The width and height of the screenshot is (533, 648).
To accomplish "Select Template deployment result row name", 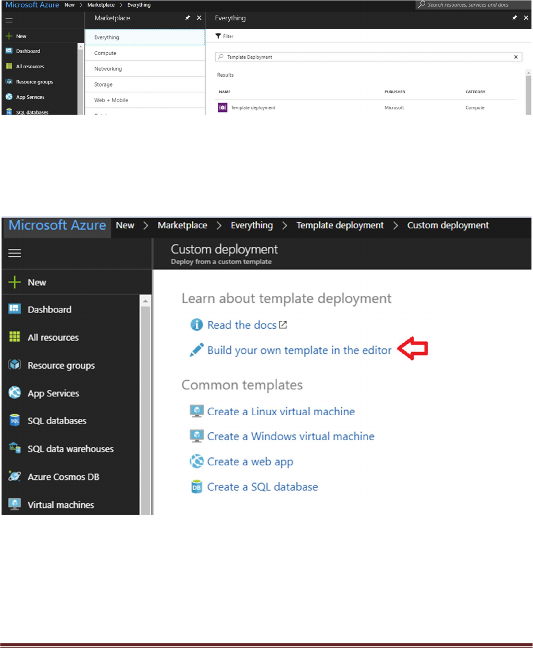I will pyautogui.click(x=253, y=108).
